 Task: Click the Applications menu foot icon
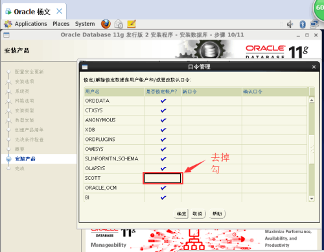[x=8, y=24]
